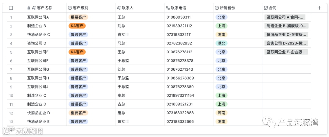Click the text-type icon in 联系人 header
Viewport: 329px width, 137px height.
coord(119,8)
